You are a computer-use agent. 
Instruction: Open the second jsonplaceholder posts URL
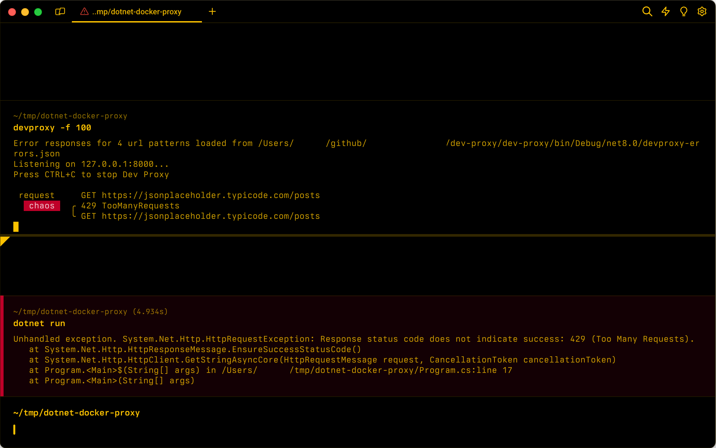click(x=211, y=216)
